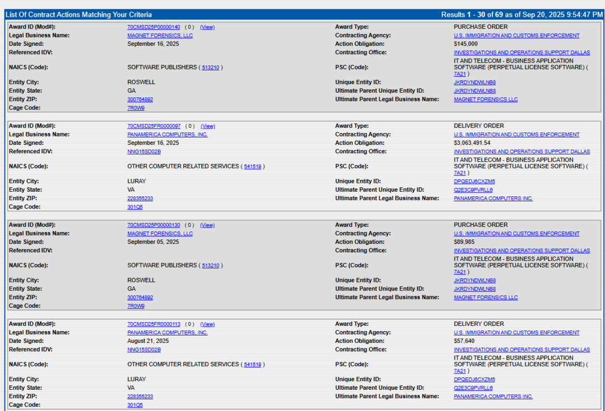Click PSC code 7A21 in $89,985 record
Viewport: 605px width, 411px height.
coord(460,272)
